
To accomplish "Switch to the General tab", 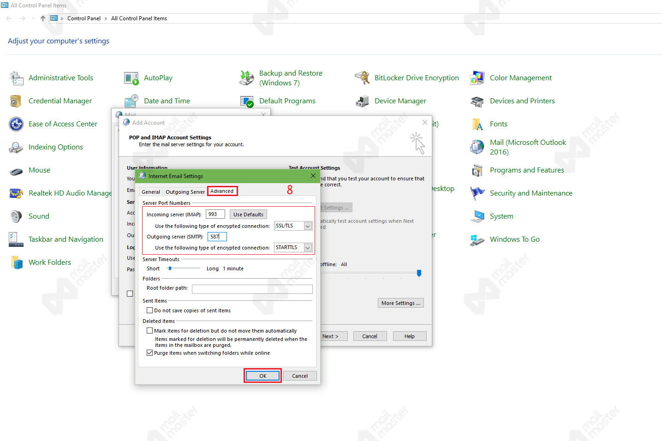I will point(151,192).
